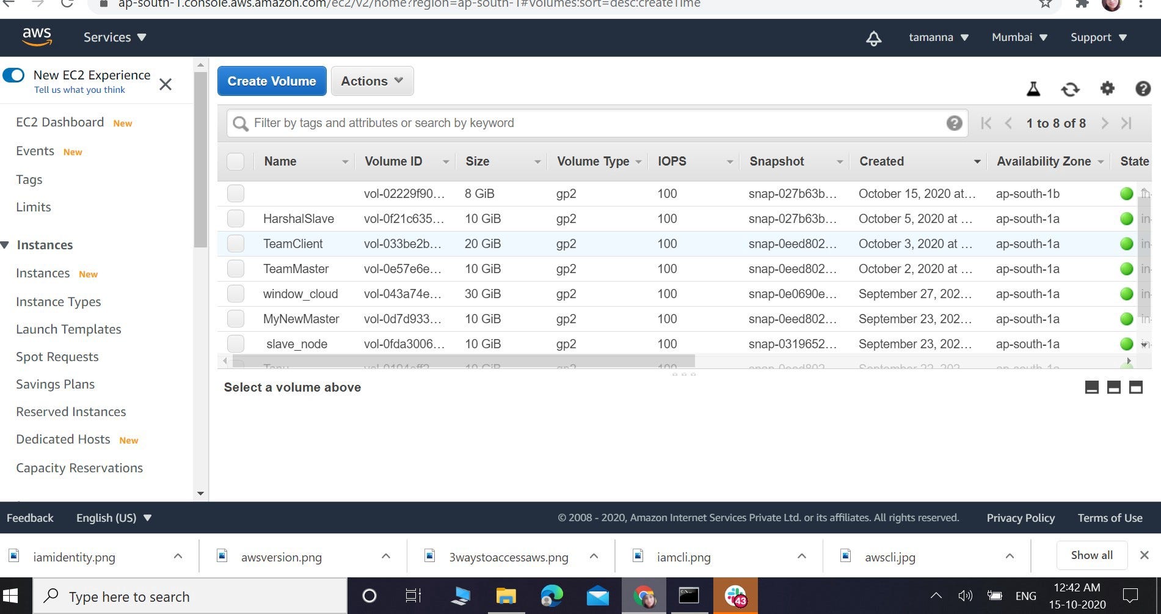Screen dimensions: 1161x614
Task: Open Instance Types in sidebar
Action: pos(59,302)
